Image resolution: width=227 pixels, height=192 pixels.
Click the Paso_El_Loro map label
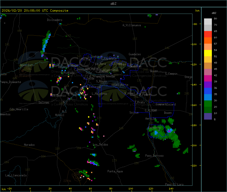pyautogui.click(x=174, y=184)
